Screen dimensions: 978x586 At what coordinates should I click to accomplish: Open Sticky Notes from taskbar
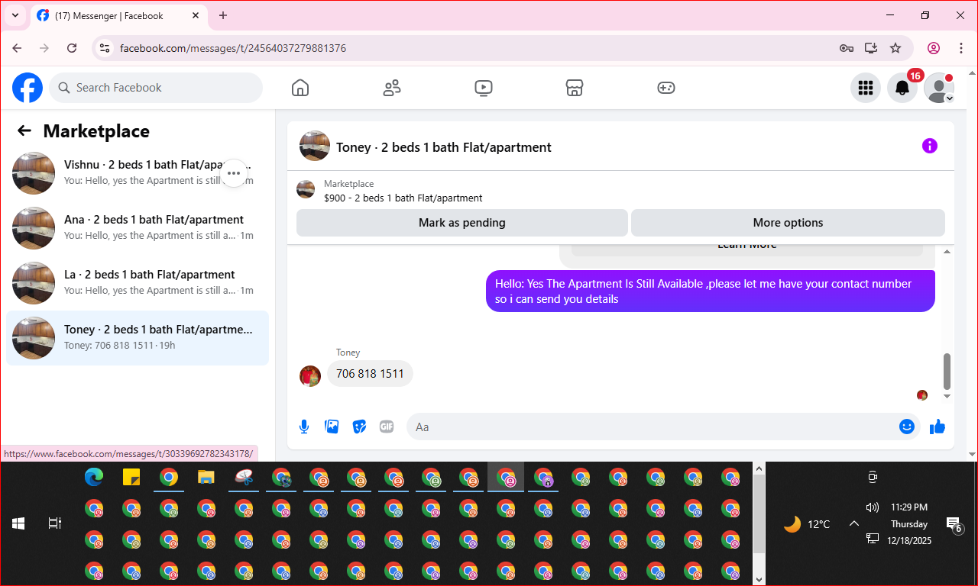coord(131,478)
